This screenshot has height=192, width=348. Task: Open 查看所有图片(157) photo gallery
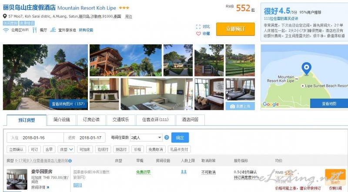click(x=68, y=104)
